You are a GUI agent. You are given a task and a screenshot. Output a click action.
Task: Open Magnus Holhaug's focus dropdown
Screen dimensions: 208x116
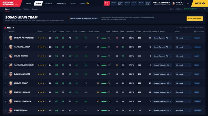point(183,92)
